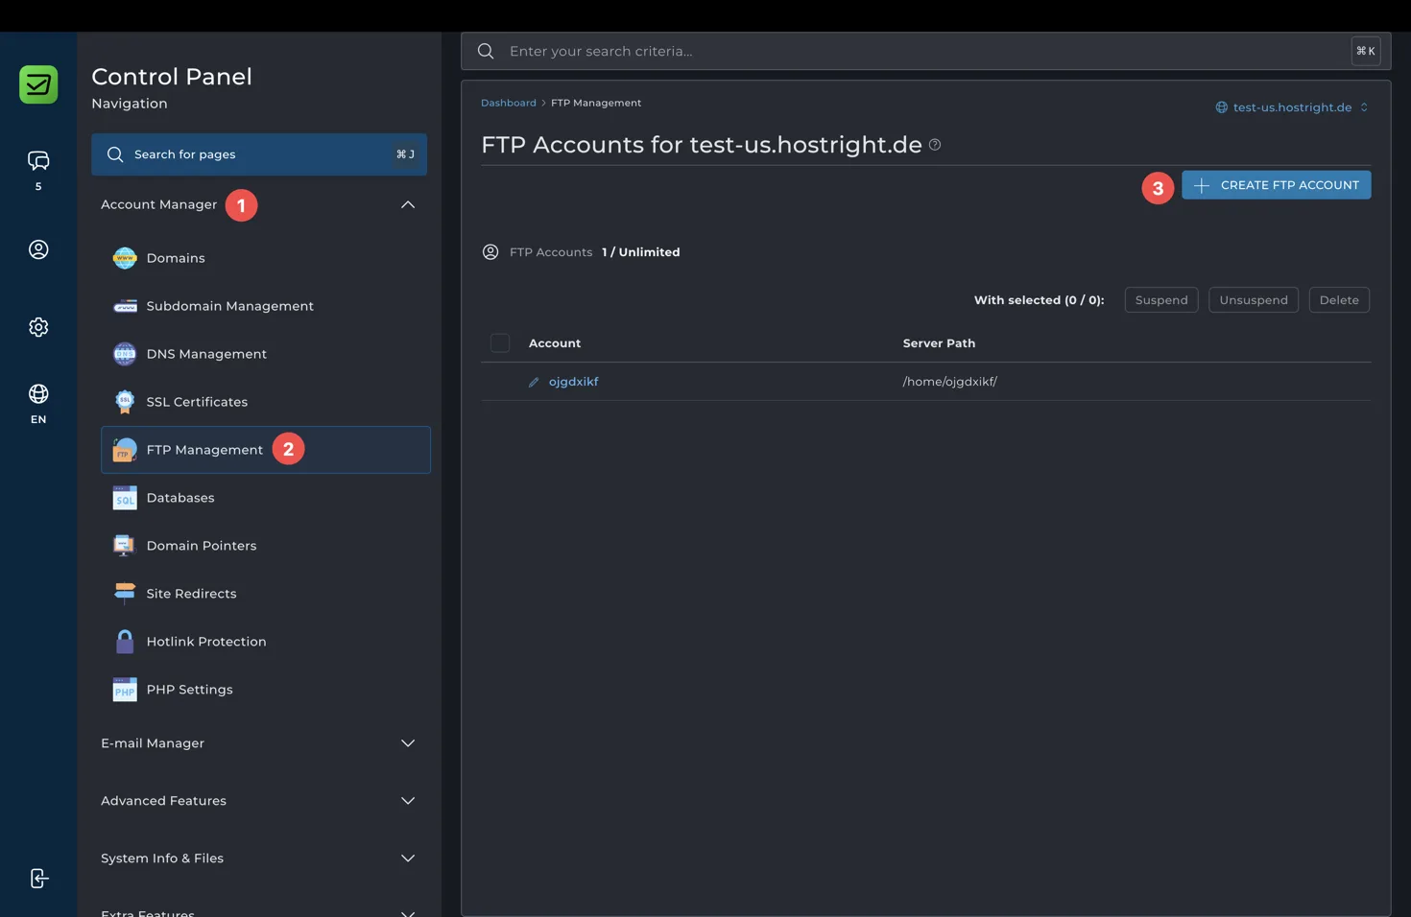This screenshot has height=917, width=1411.
Task: Click the SSL Certificates badge icon
Action: [125, 402]
